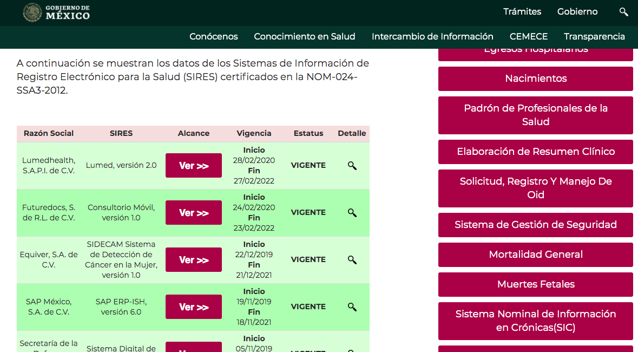Click the Alcance column header
This screenshot has height=352, width=638.
(x=194, y=133)
